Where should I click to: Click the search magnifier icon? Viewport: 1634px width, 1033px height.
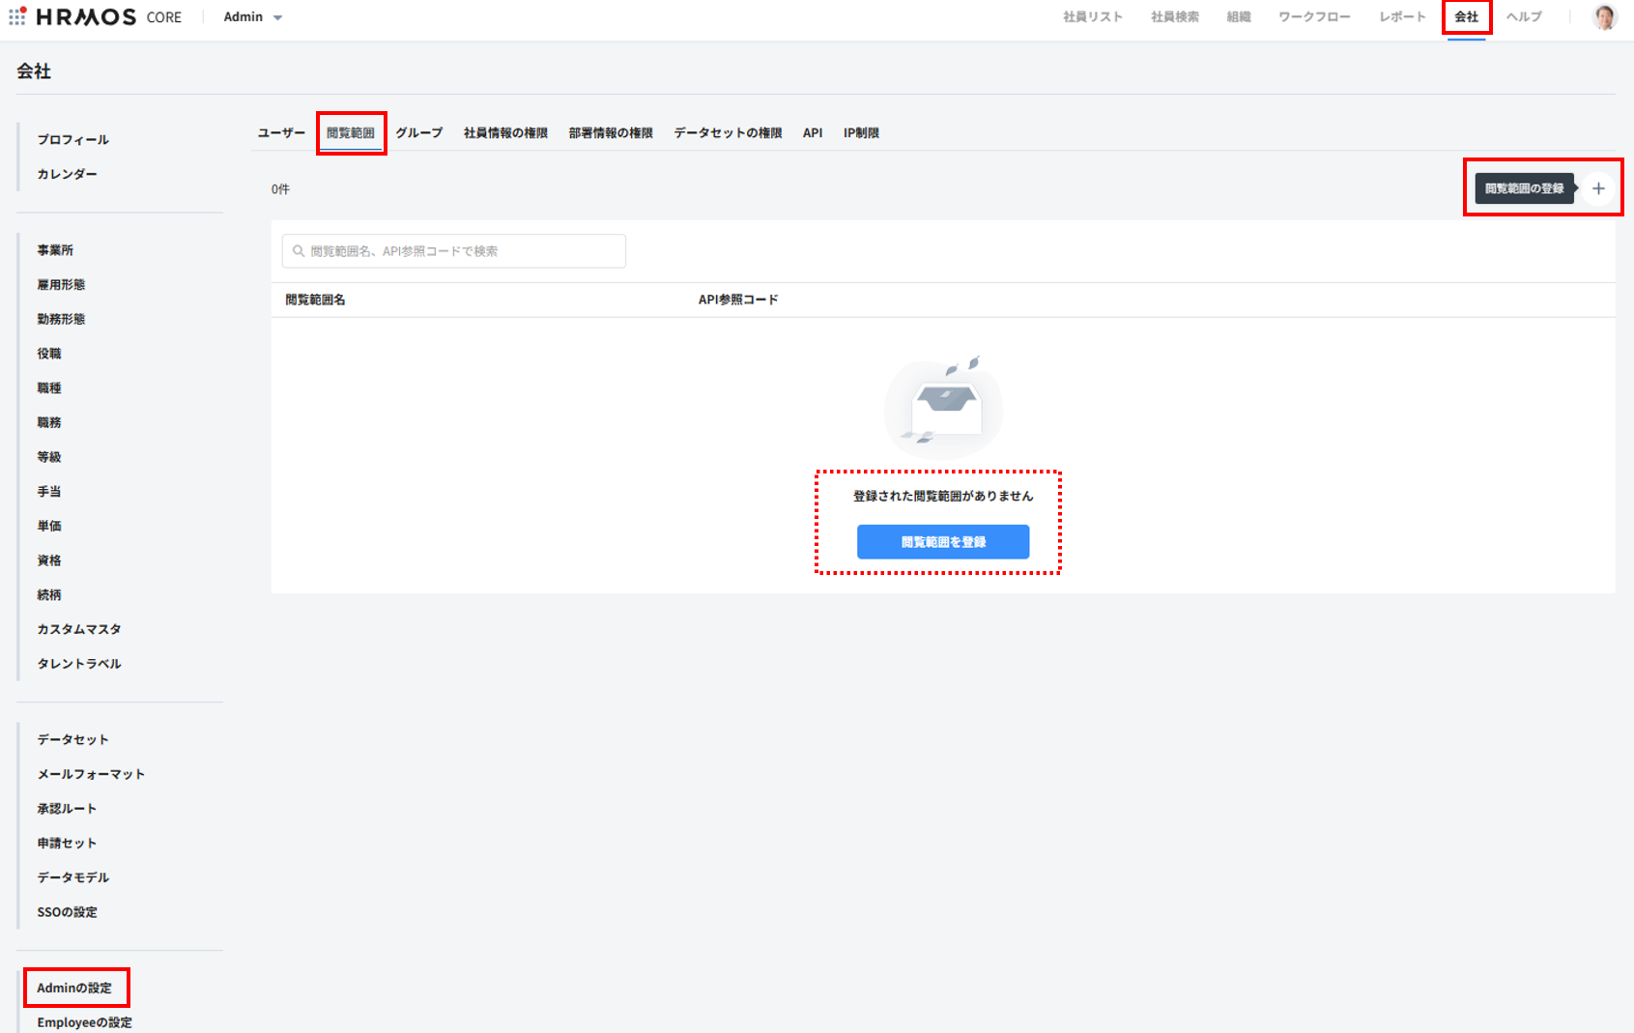click(x=299, y=251)
